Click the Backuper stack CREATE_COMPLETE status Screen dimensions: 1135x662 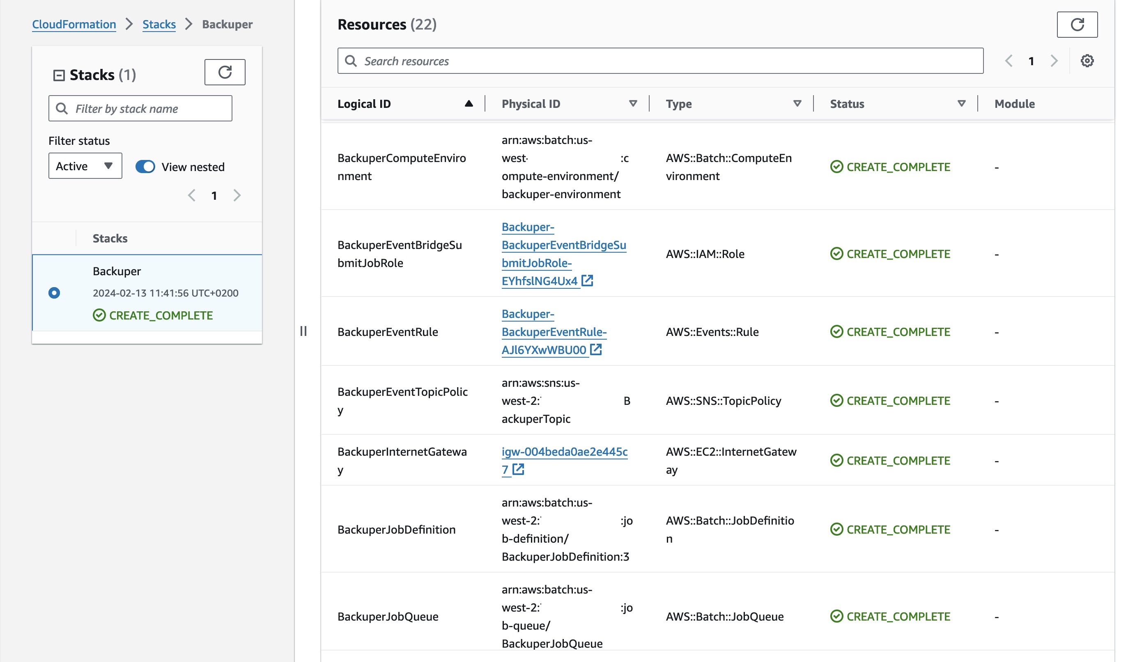pyautogui.click(x=153, y=315)
